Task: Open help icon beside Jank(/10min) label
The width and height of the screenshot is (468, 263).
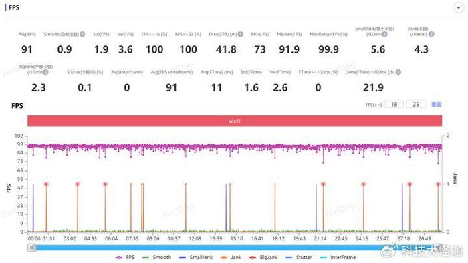Action: coord(431,34)
